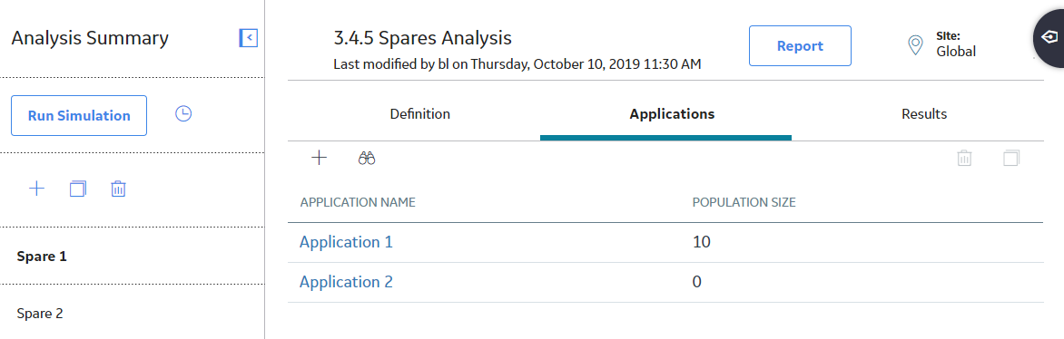Copy the selected spare icon
The width and height of the screenshot is (1064, 339).
pos(78,189)
